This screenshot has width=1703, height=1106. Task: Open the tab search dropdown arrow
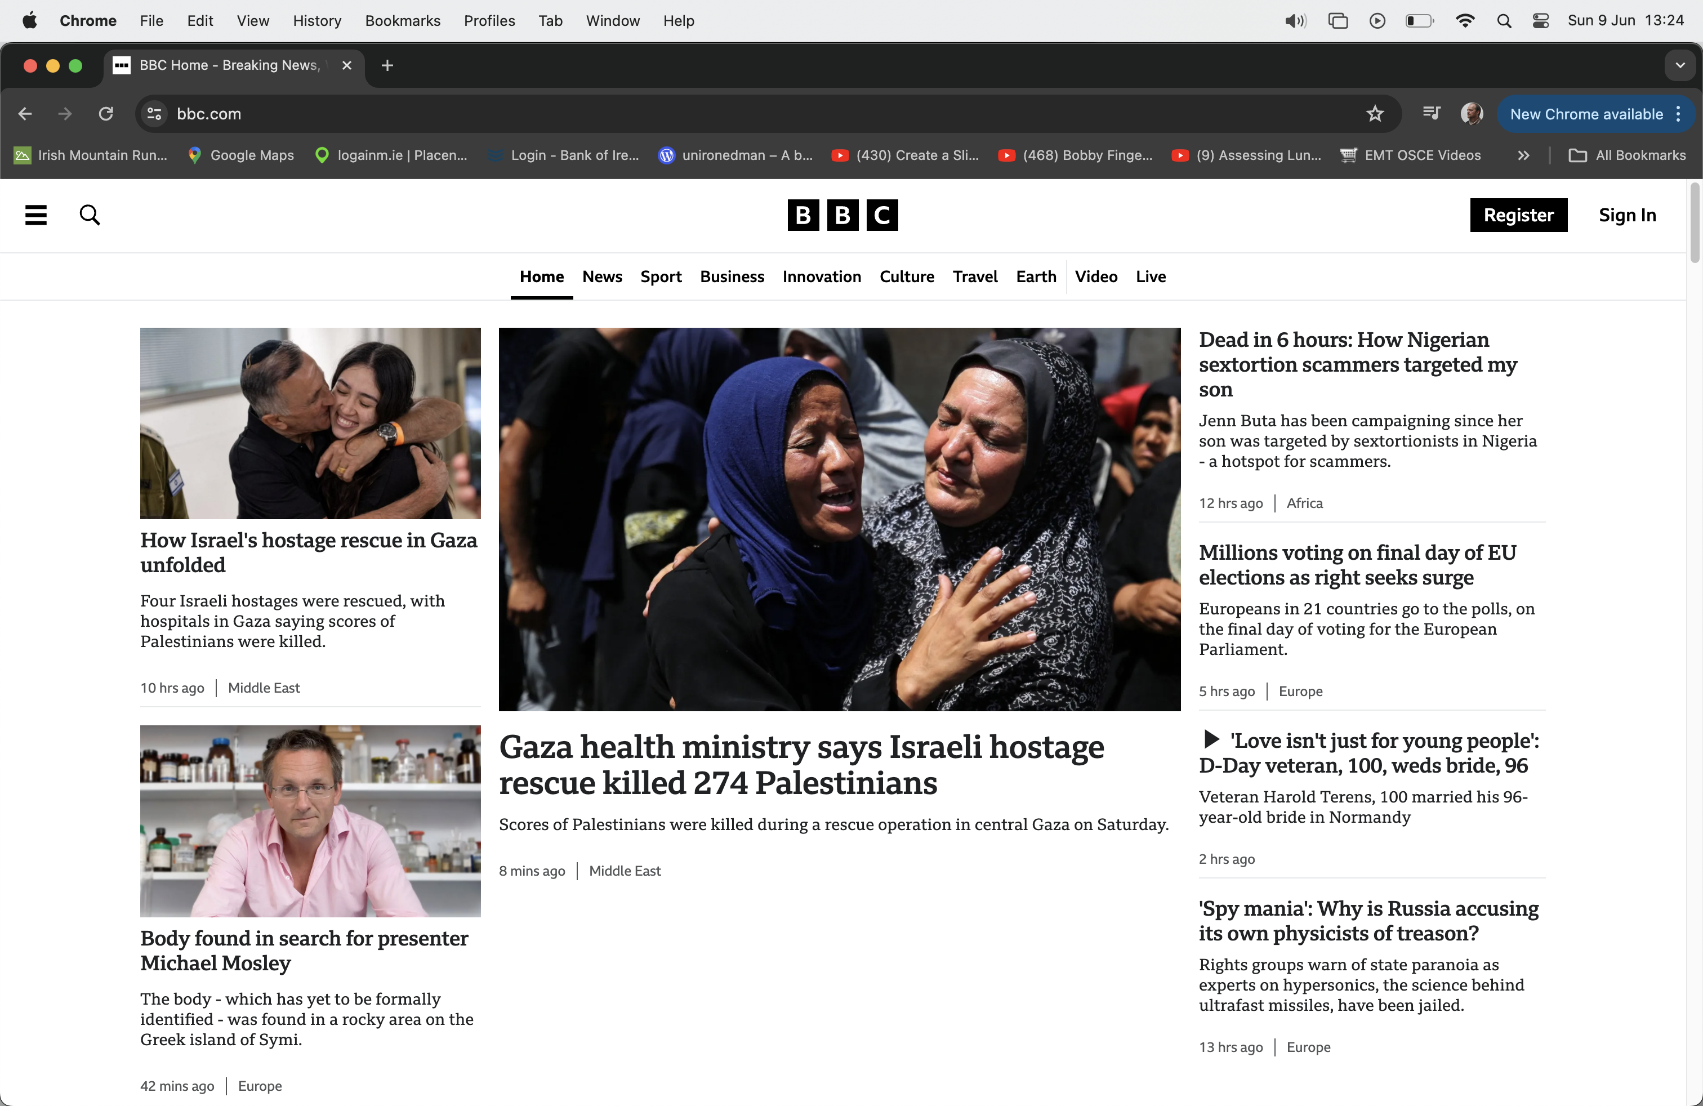pos(1680,65)
